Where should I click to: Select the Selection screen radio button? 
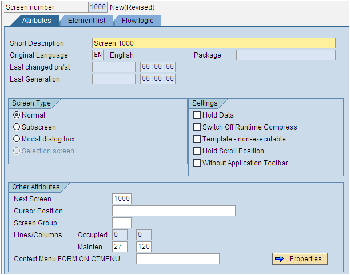(17, 151)
